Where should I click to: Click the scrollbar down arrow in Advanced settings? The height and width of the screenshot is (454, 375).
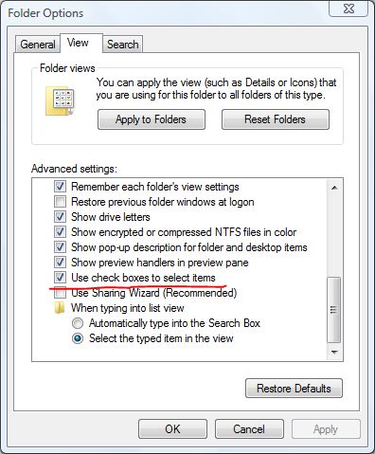[334, 352]
